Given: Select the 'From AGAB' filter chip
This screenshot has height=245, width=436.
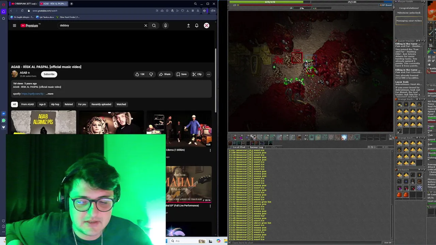Looking at the screenshot, I should (28, 104).
